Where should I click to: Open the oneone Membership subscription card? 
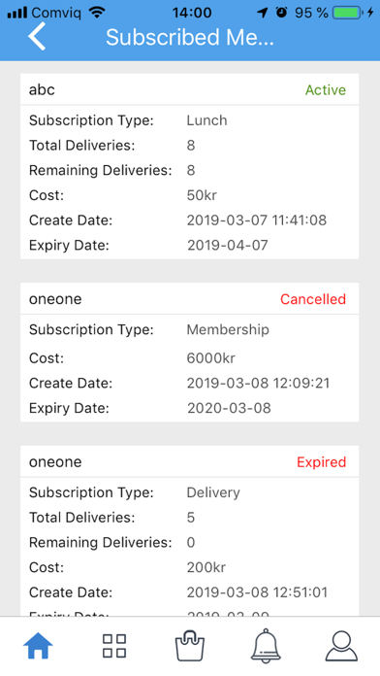point(189,353)
